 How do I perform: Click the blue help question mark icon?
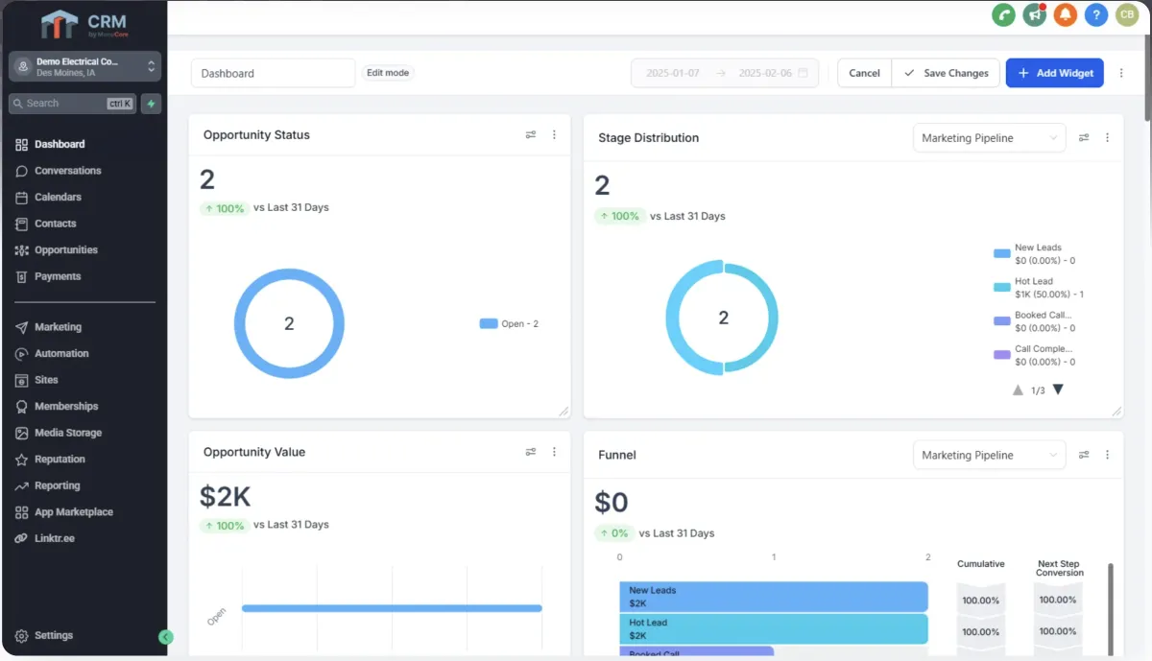[1095, 14]
